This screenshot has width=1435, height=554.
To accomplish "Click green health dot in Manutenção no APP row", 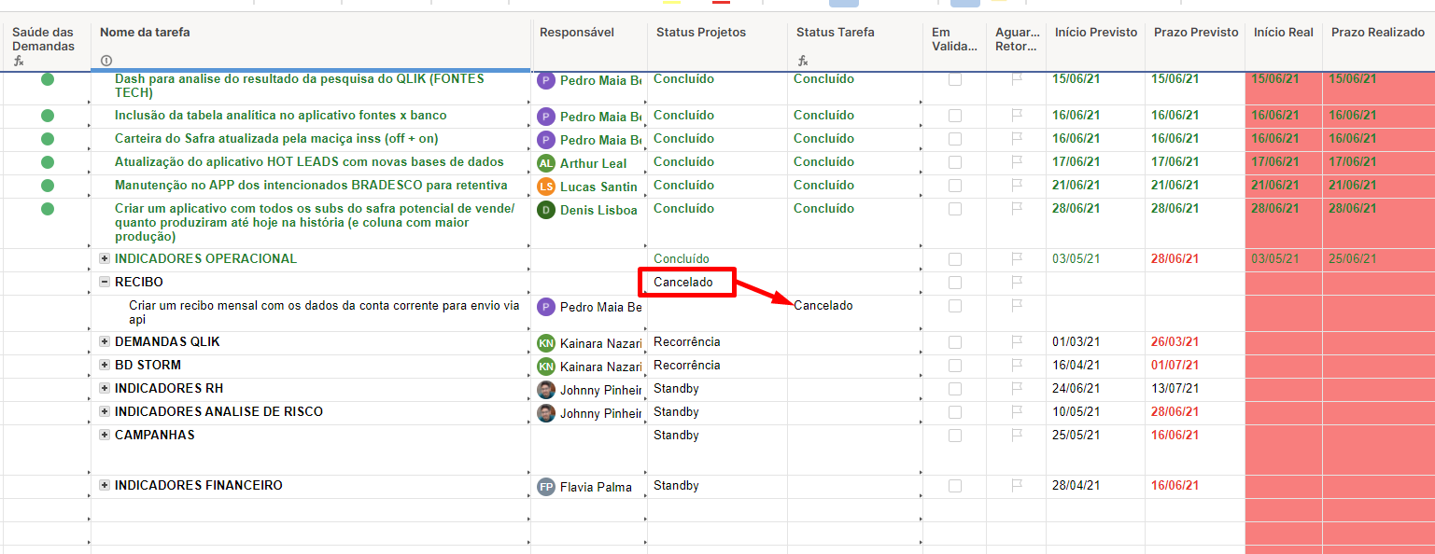I will [48, 186].
